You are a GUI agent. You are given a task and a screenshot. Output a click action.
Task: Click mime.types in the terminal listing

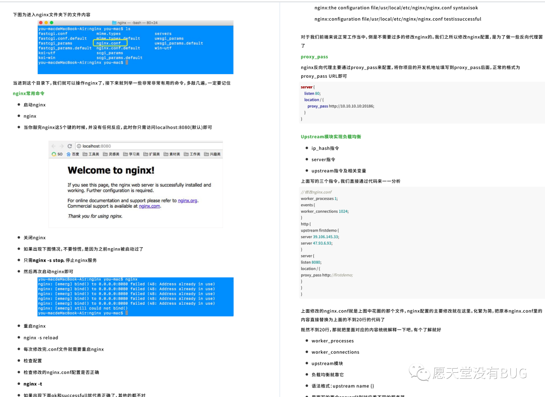[x=108, y=34]
